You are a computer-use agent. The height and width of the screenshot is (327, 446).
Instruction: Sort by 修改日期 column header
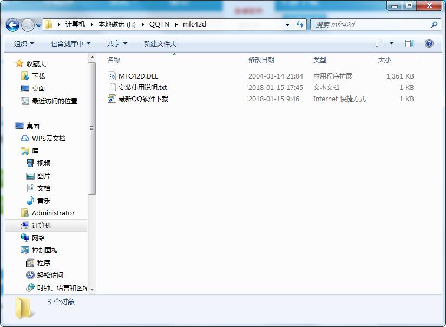pos(261,60)
